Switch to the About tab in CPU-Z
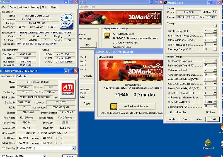223x157 pixels. click(x=54, y=7)
